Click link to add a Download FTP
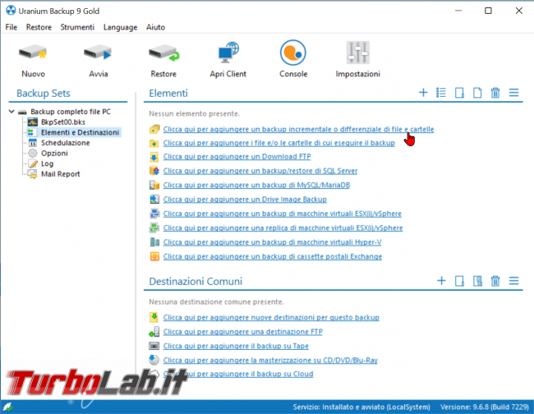 click(x=237, y=157)
